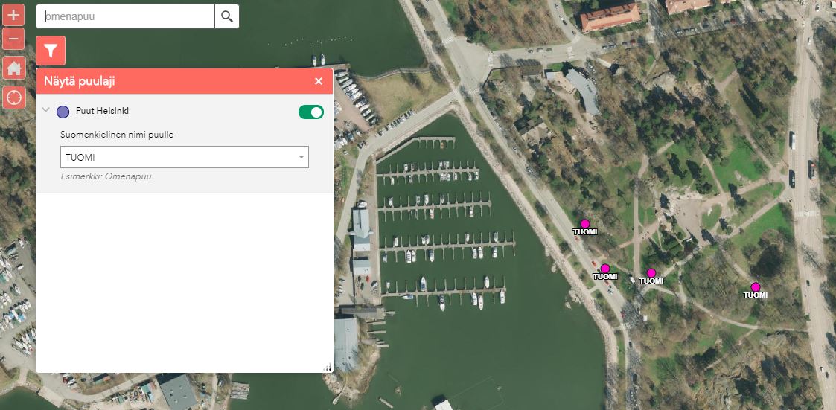Viewport: 836px width, 410px height.
Task: Click the Puut Helsinki layer label
Action: pos(102,111)
